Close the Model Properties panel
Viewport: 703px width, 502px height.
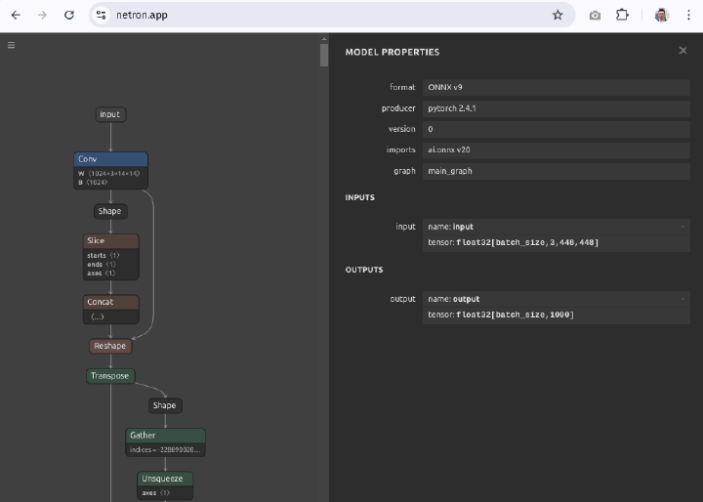point(682,51)
